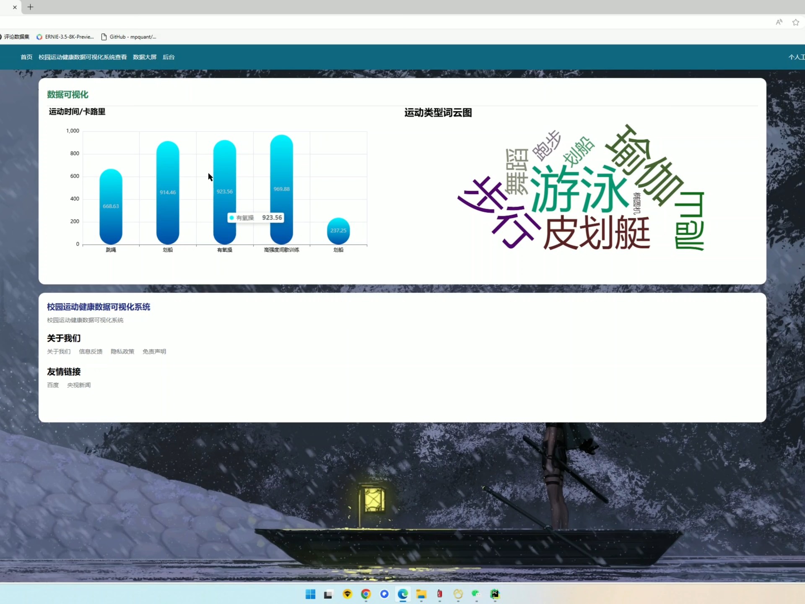This screenshot has width=805, height=604.
Task: Launch Google Chrome from the taskbar
Action: point(366,594)
